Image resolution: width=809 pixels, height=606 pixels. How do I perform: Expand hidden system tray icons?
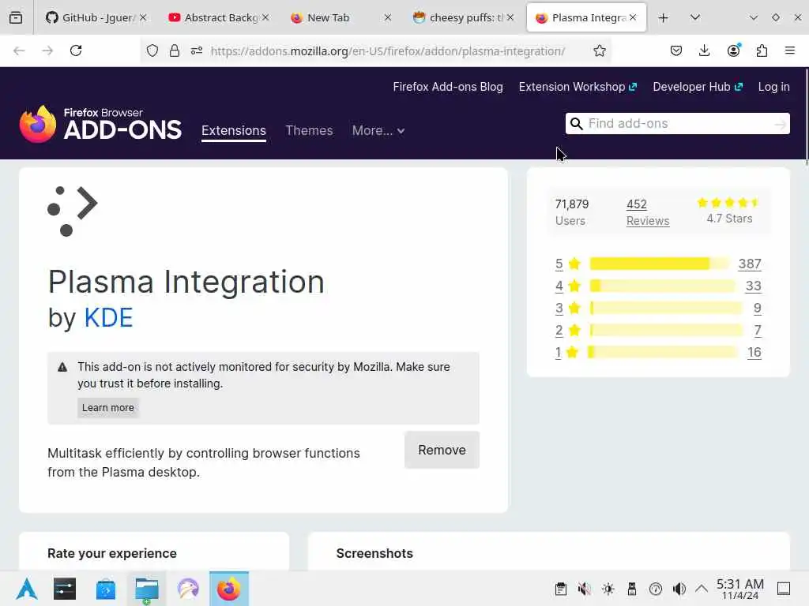pos(702,589)
